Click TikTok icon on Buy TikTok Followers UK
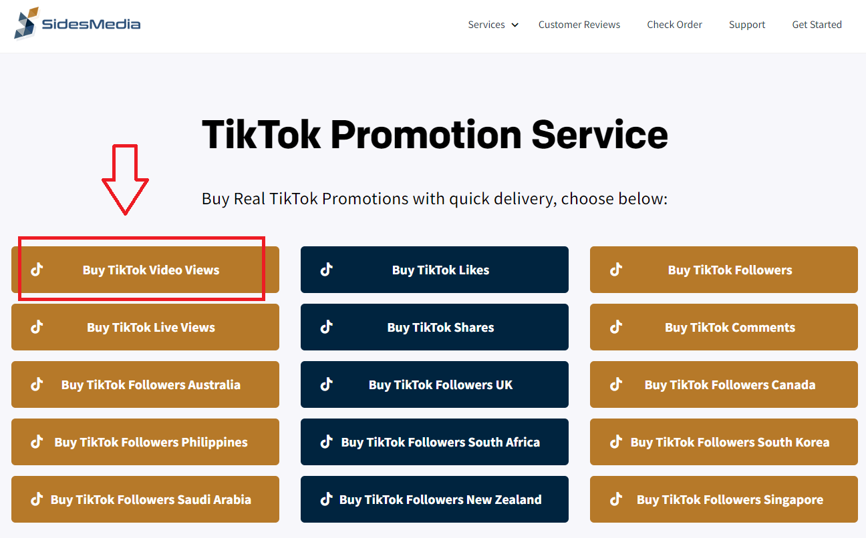 [x=327, y=384]
